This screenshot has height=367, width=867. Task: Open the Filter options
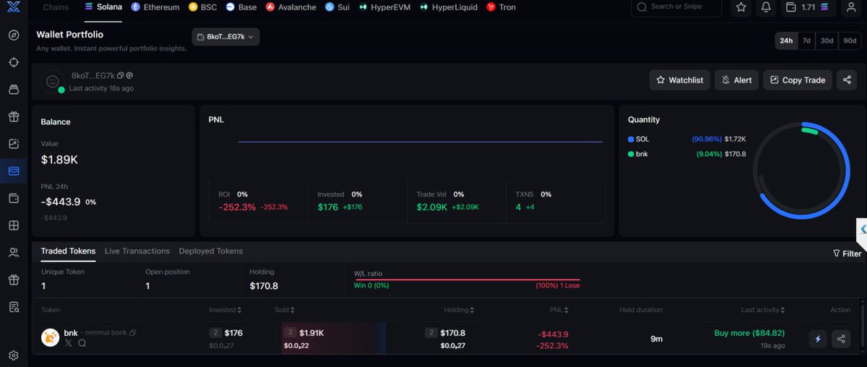tap(847, 254)
